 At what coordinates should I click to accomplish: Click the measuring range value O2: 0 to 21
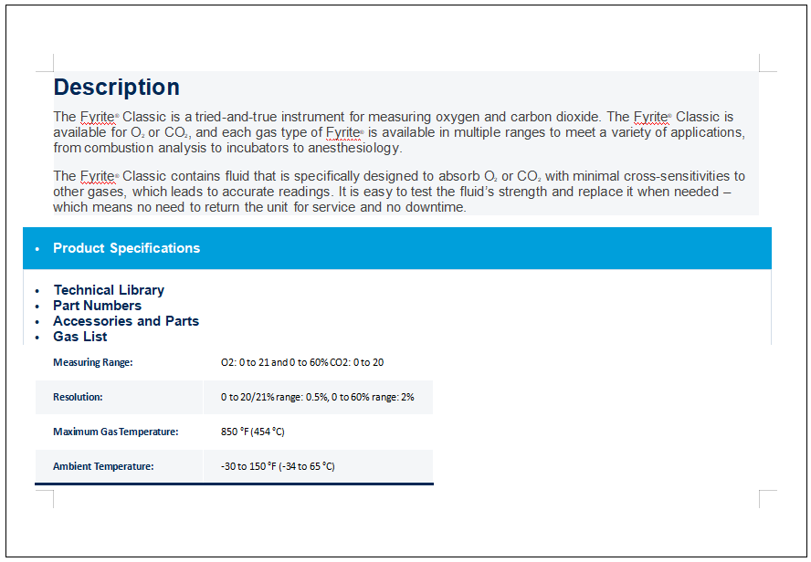coord(245,362)
